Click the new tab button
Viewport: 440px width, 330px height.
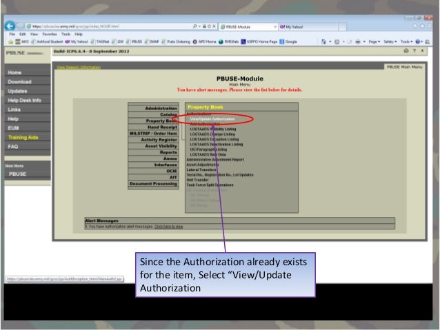click(x=342, y=27)
